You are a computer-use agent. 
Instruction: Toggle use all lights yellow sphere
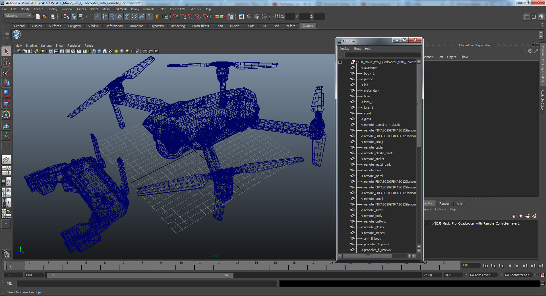pos(116,51)
